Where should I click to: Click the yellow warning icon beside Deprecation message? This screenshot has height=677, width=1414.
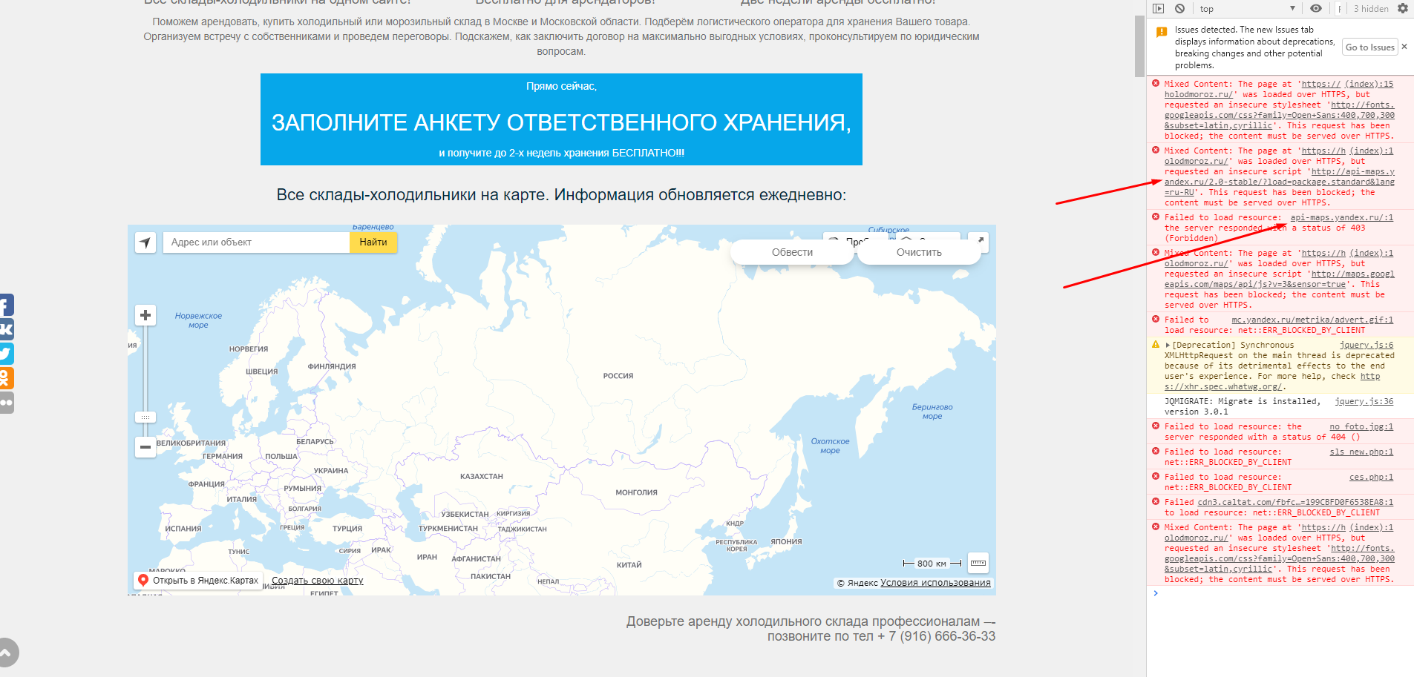coord(1156,345)
